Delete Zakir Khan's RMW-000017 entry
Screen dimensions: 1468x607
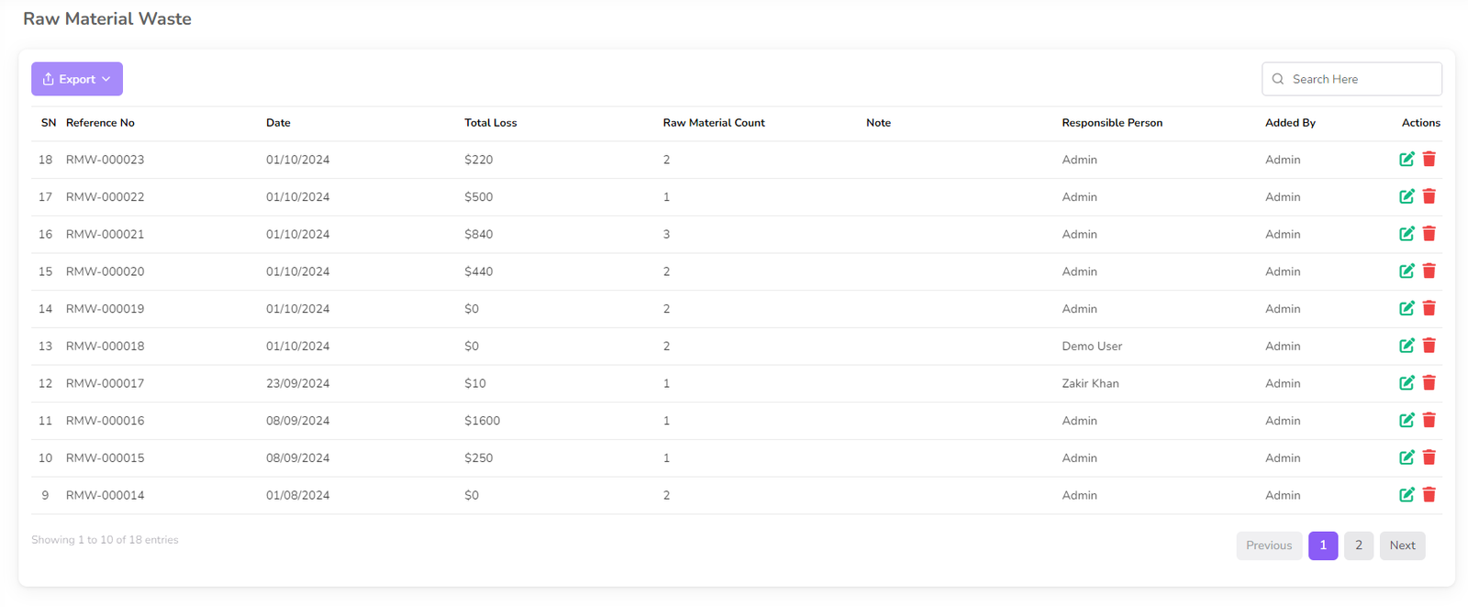pyautogui.click(x=1429, y=383)
